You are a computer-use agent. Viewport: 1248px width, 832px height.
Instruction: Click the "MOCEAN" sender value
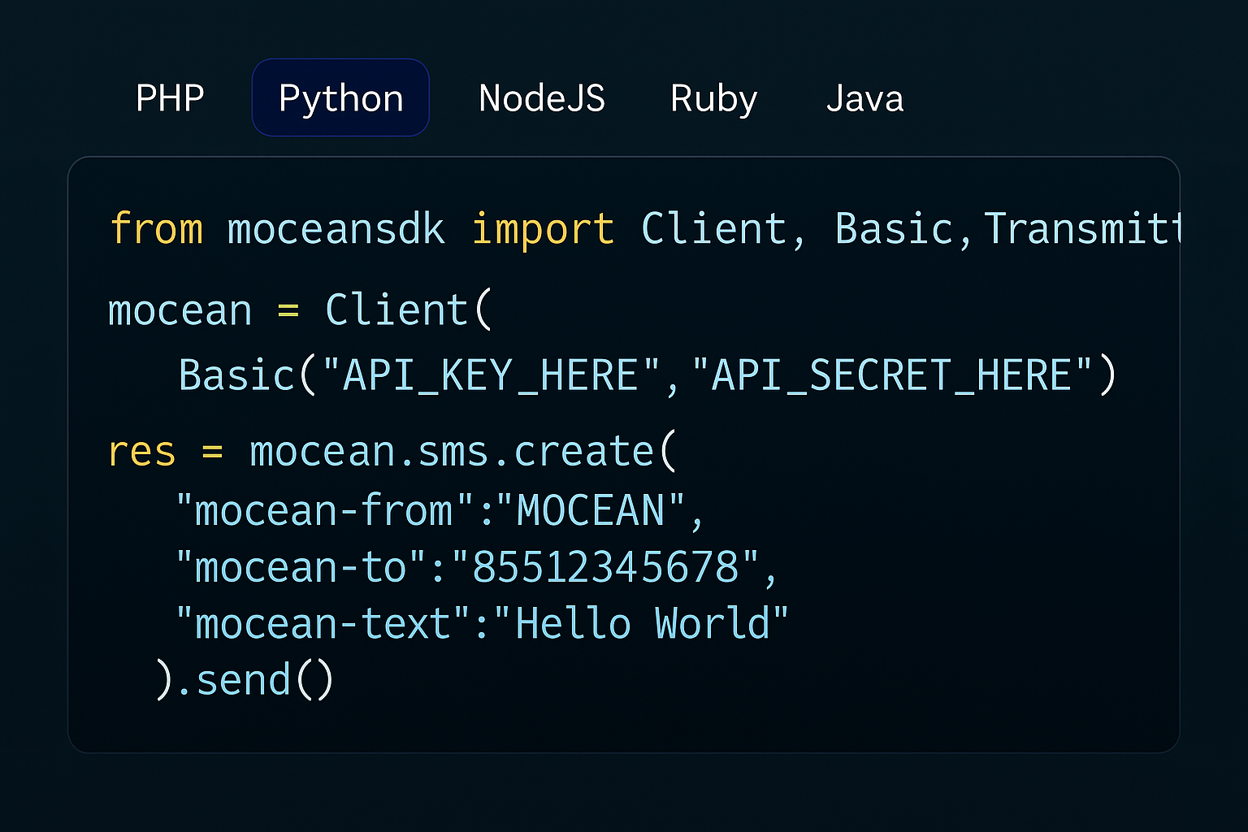(x=591, y=511)
